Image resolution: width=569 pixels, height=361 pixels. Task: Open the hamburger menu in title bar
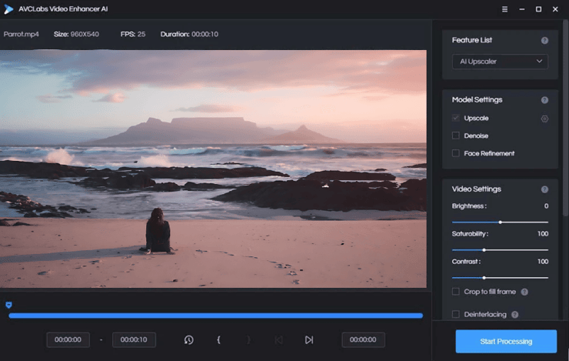coord(504,9)
